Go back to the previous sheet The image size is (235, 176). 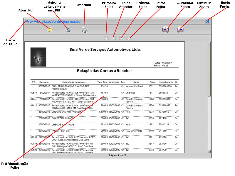[x=114, y=38]
